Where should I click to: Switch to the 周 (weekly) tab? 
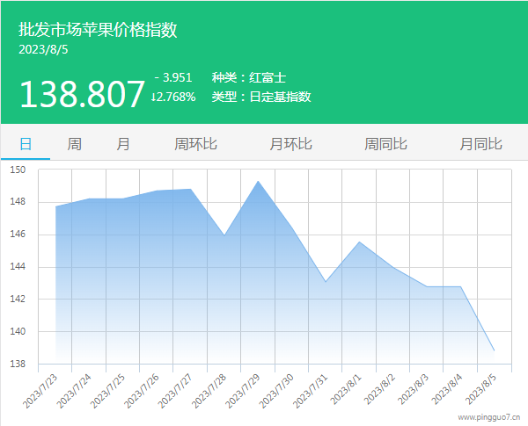pos(75,144)
